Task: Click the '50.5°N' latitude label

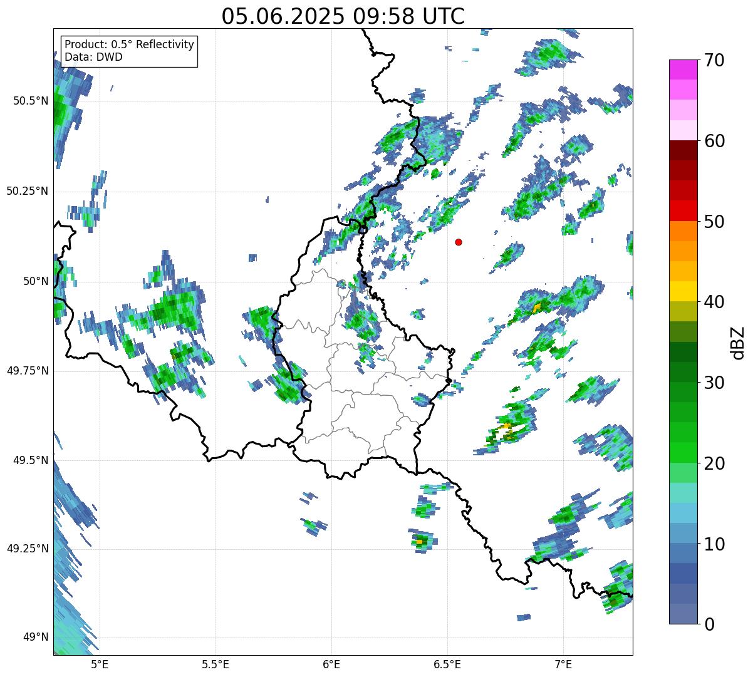Action: (x=31, y=101)
